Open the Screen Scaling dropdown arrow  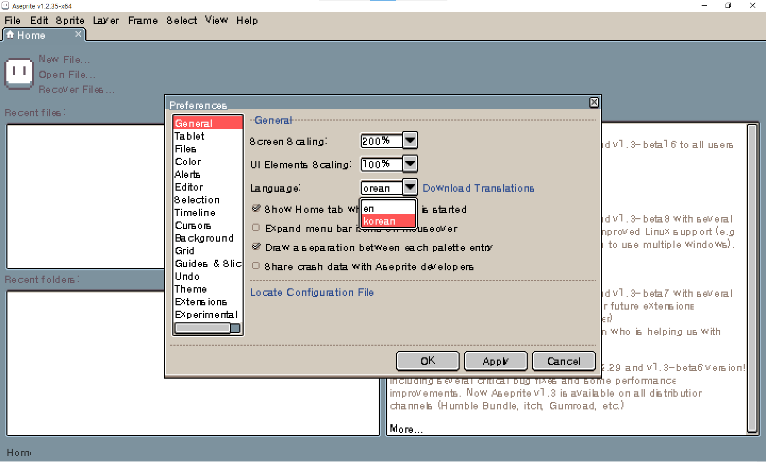click(410, 141)
